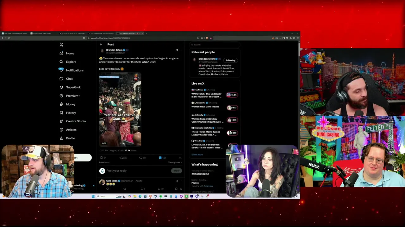Toggle the bookmark on the main post
405x227 pixels.
pos(160,158)
